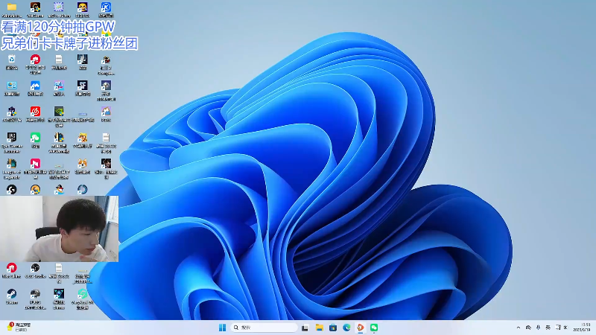This screenshot has width=596, height=335.
Task: Open Logitech G HUB black circle icon
Action: [x=12, y=189]
